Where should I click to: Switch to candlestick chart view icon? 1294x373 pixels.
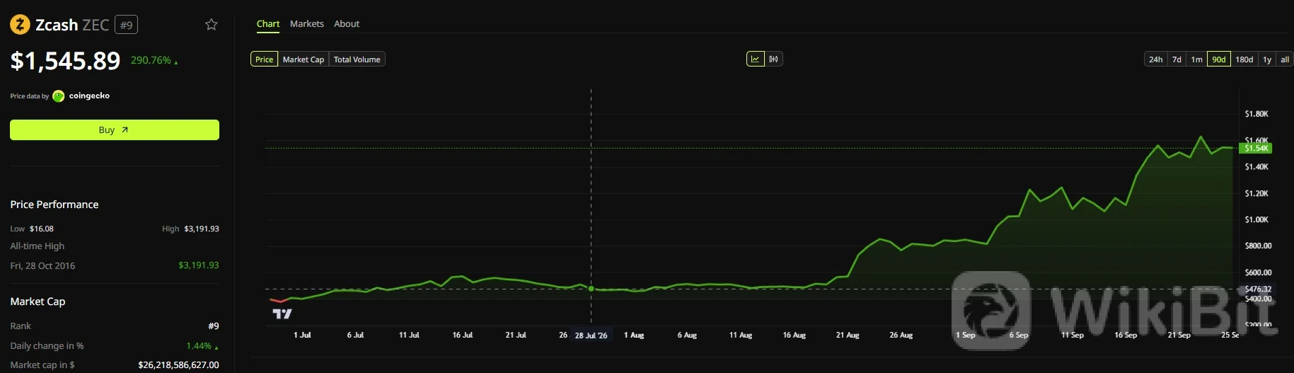tap(774, 59)
